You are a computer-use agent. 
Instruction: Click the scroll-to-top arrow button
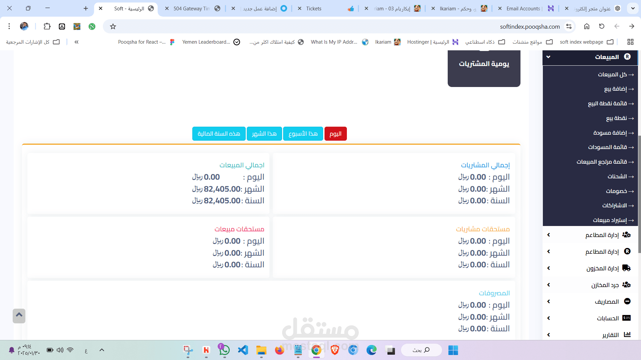tap(19, 315)
